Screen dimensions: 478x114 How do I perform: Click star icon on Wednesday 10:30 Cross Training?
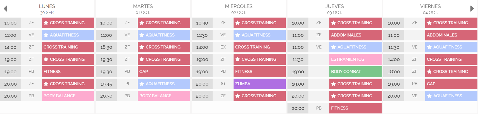238,23
